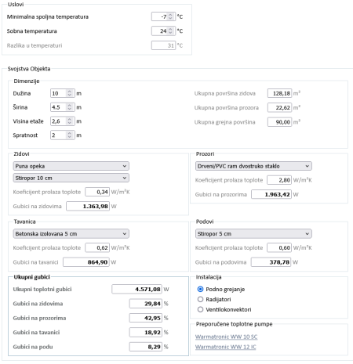Open the Puna opeka wall material dropdown
The height and width of the screenshot is (364, 353).
tap(71, 166)
